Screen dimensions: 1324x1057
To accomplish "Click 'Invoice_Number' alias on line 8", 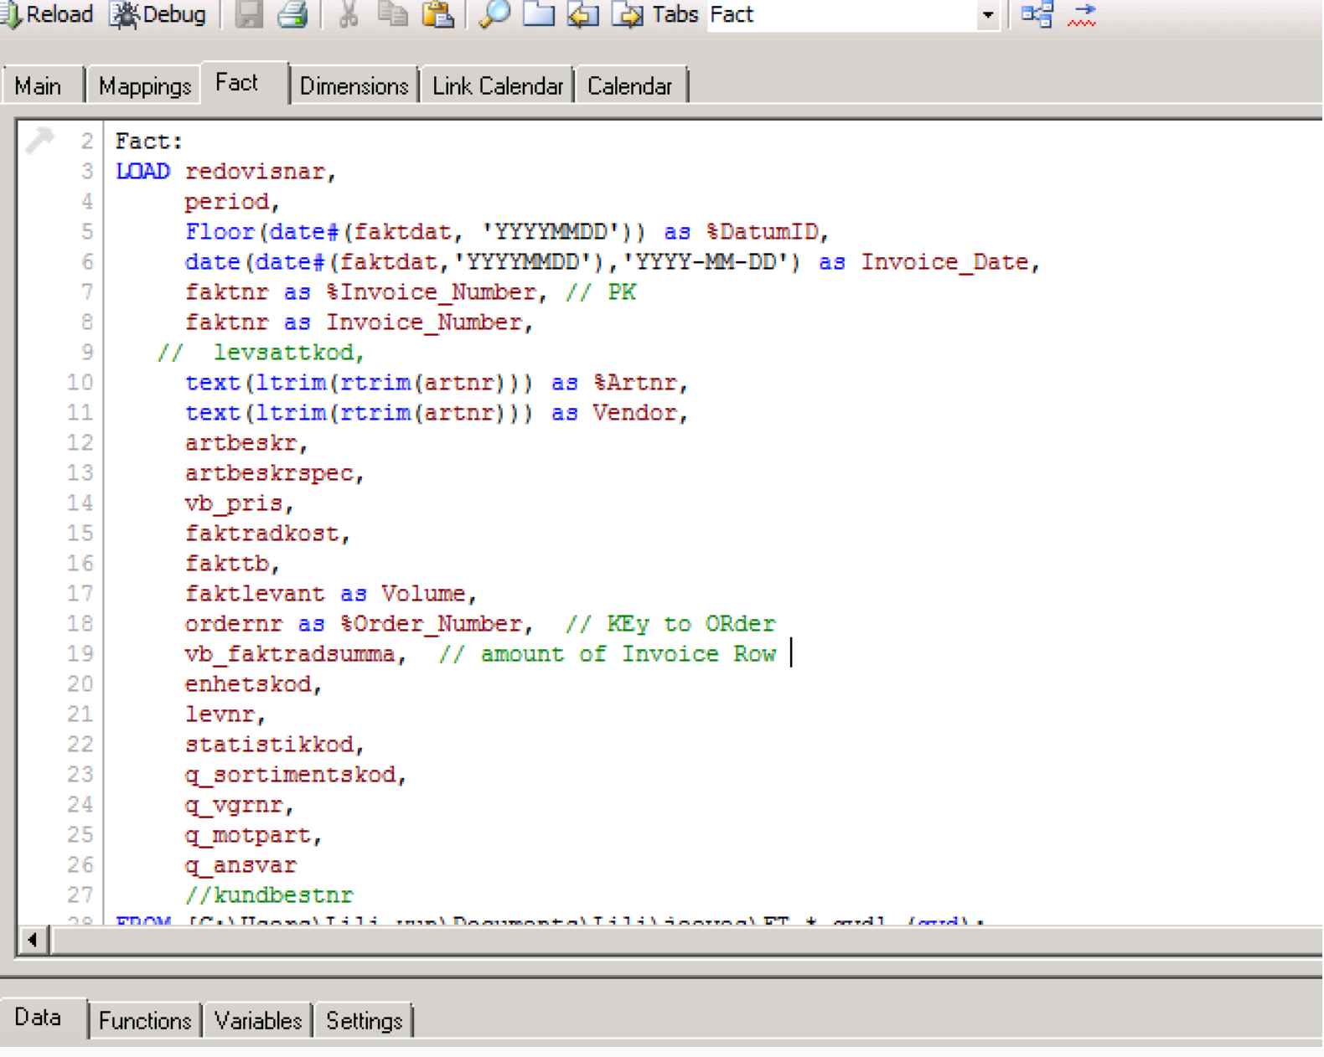I will point(424,322).
